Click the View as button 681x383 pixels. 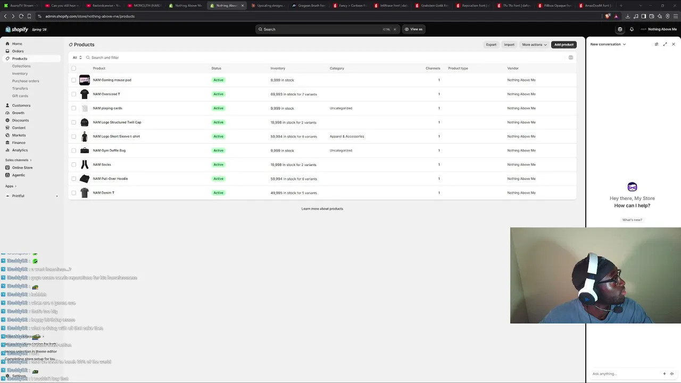413,29
